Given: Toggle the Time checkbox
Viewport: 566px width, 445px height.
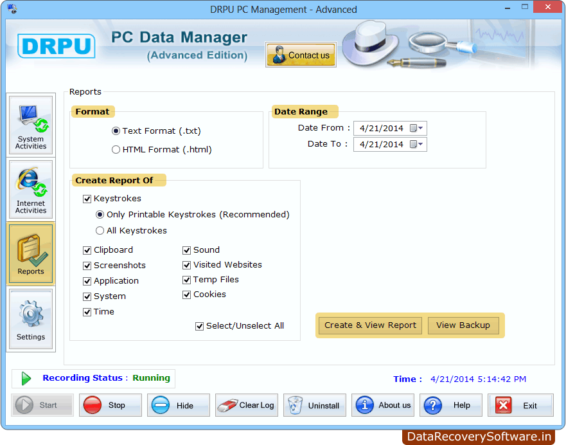Looking at the screenshot, I should (x=87, y=312).
